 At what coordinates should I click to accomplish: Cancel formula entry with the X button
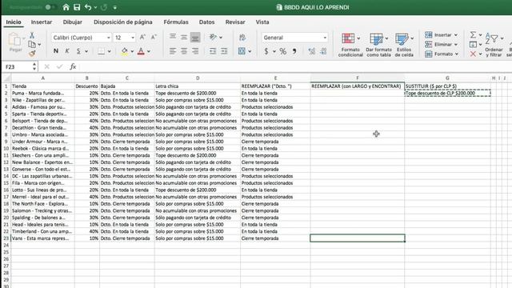click(x=46, y=66)
